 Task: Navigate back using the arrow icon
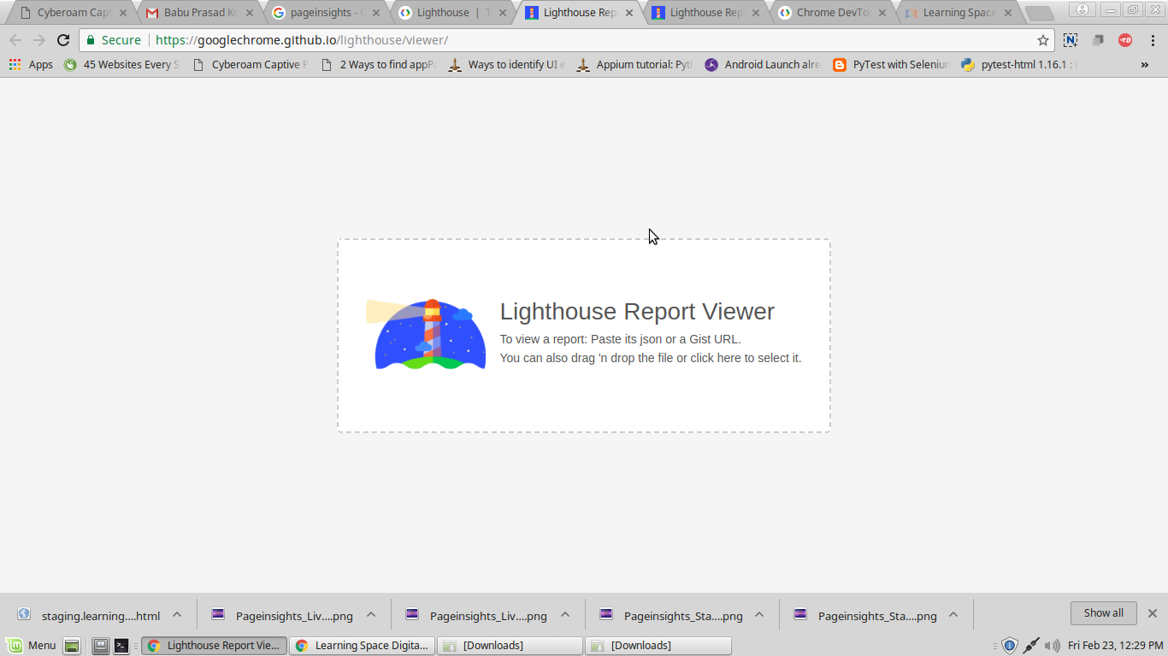click(x=15, y=39)
